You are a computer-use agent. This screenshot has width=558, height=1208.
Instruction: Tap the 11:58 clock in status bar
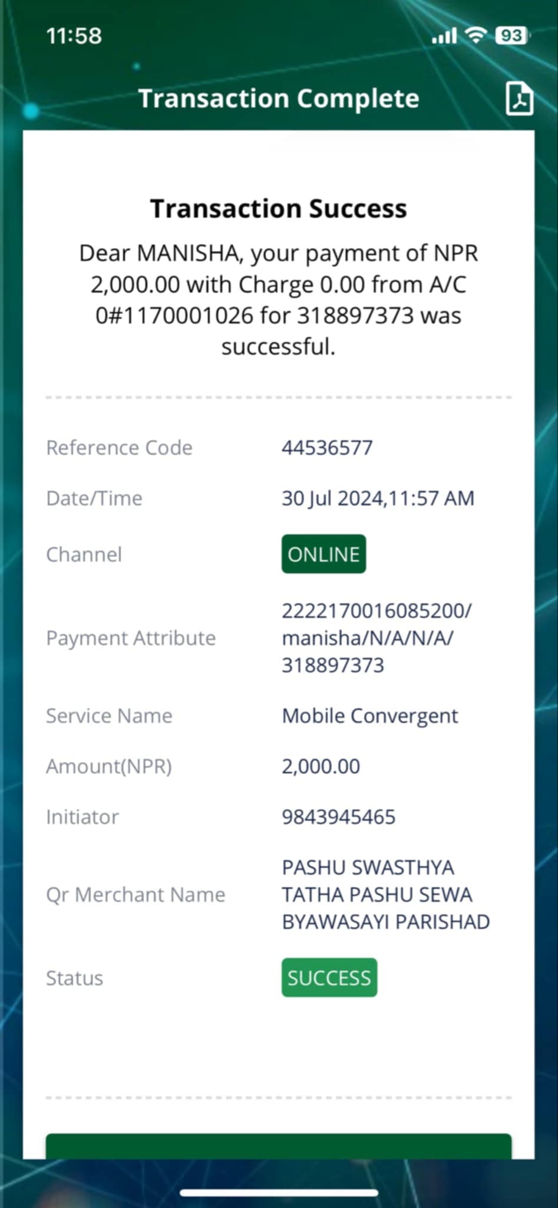74,36
